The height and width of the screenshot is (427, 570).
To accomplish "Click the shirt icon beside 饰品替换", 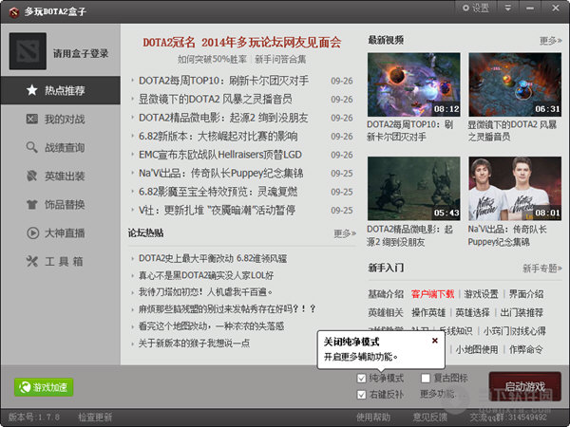I will tap(32, 204).
